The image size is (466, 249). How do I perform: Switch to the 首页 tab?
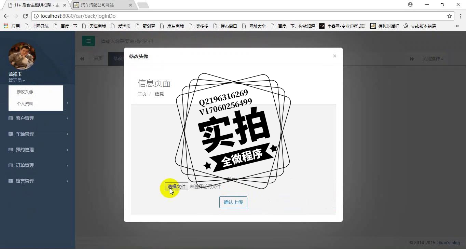98,59
